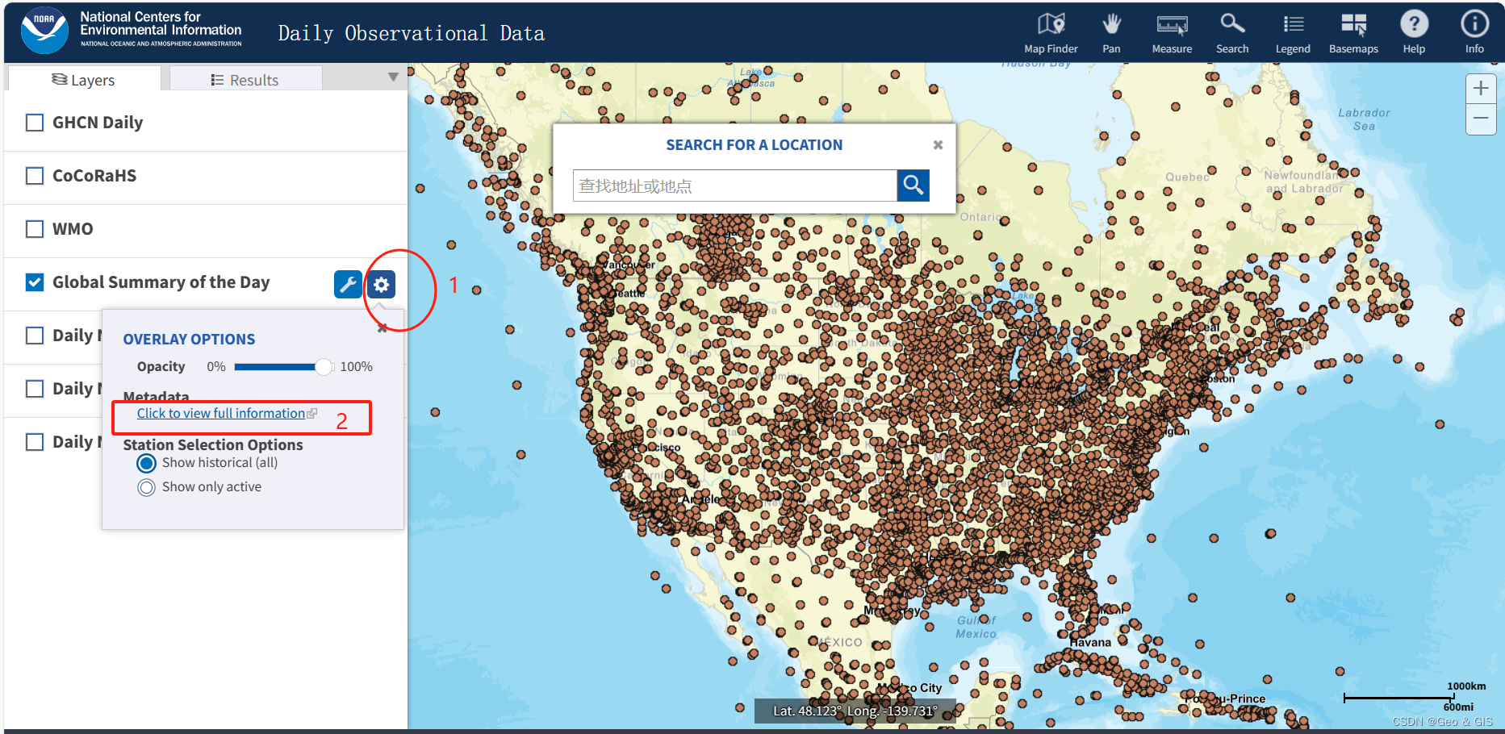Open the Search tool in toolbar

(x=1232, y=33)
